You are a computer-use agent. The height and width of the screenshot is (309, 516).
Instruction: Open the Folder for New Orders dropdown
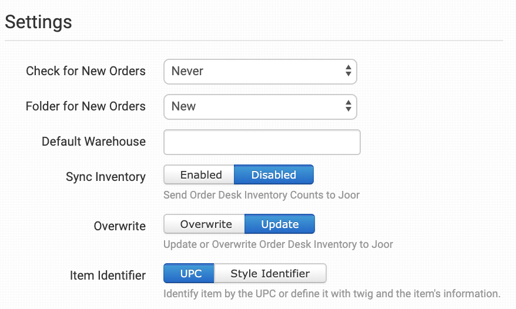[x=260, y=107]
